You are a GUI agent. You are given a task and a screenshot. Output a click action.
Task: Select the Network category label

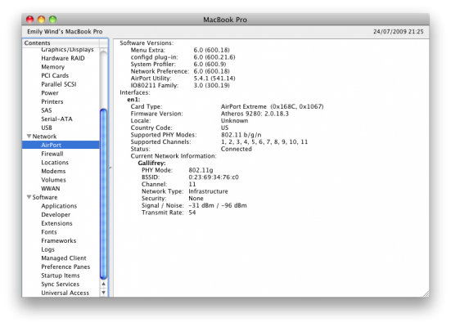(44, 137)
